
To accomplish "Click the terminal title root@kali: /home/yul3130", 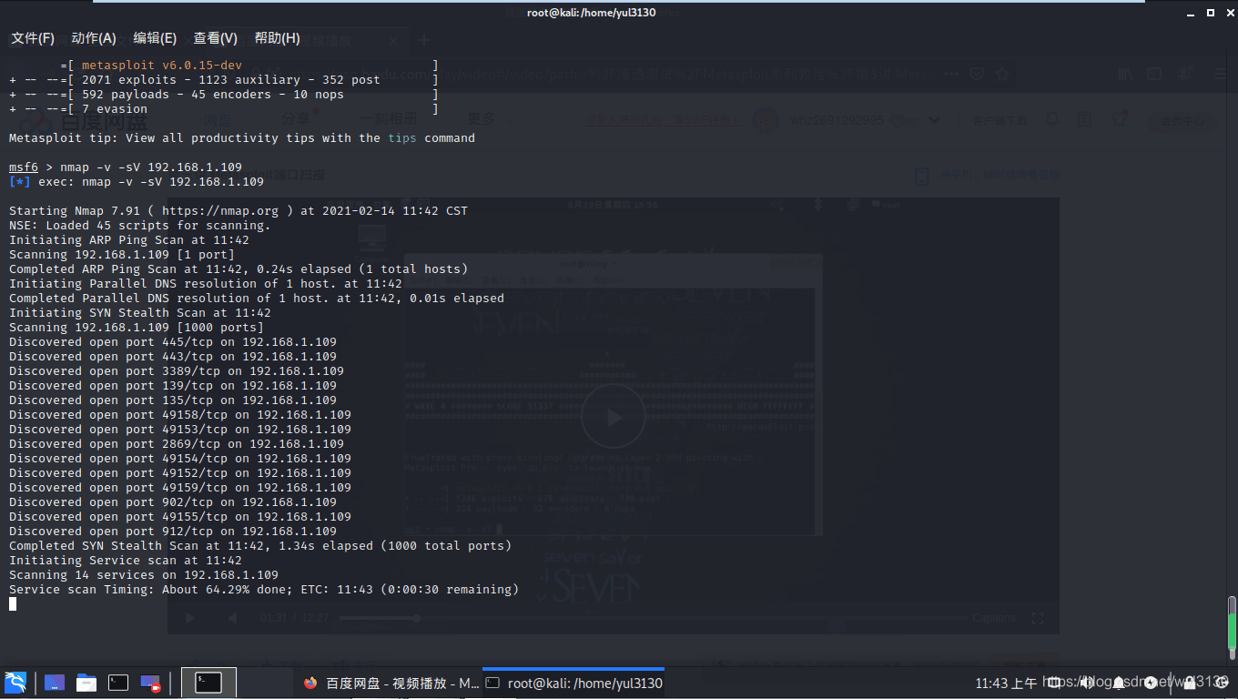I will [x=592, y=13].
